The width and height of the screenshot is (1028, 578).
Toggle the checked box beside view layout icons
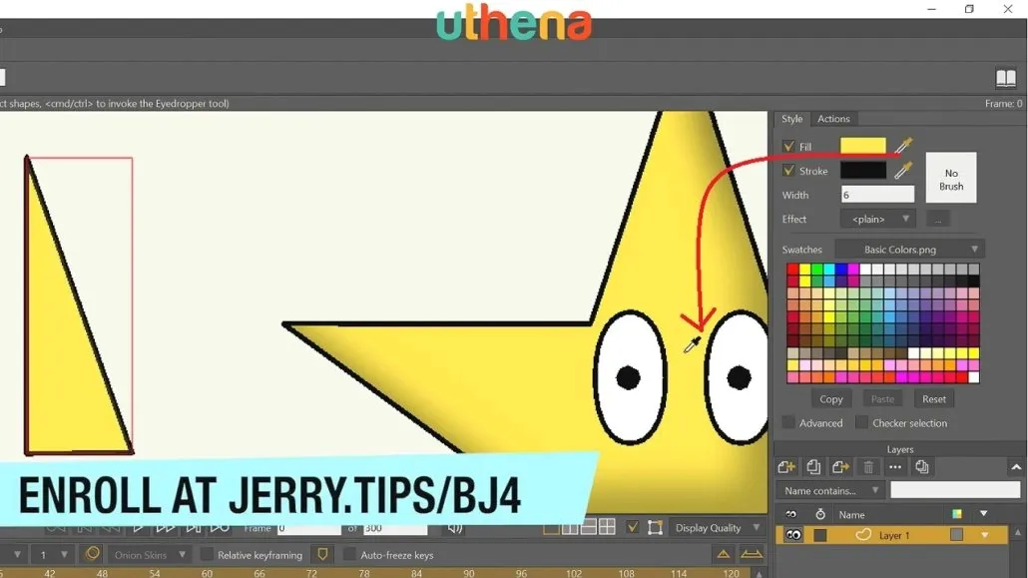(x=632, y=527)
